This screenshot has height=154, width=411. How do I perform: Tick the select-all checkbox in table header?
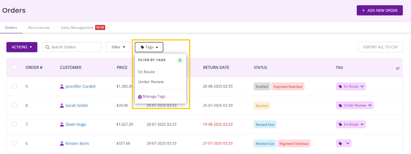pyautogui.click(x=14, y=67)
